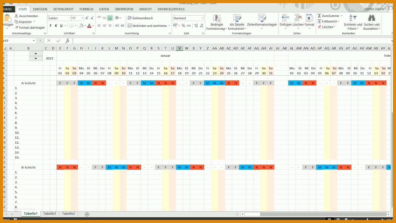The height and width of the screenshot is (223, 396).
Task: Open Format menu in Zellen group
Action: click(309, 22)
